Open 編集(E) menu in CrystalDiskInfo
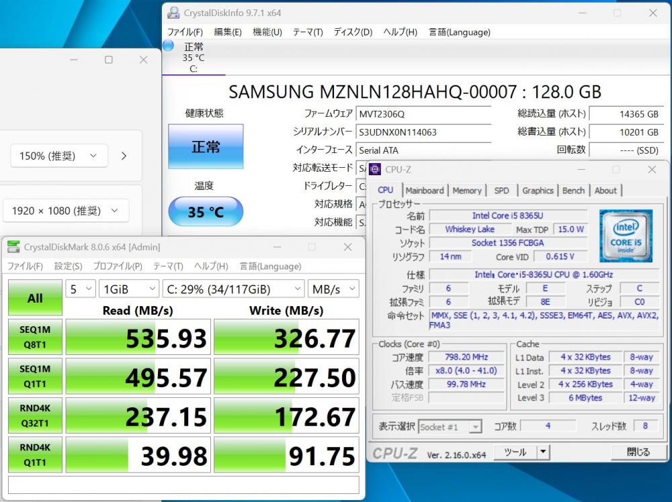672x502 pixels. click(x=228, y=32)
